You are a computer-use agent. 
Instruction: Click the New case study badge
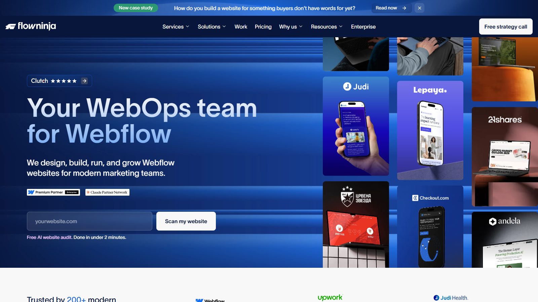click(x=136, y=8)
